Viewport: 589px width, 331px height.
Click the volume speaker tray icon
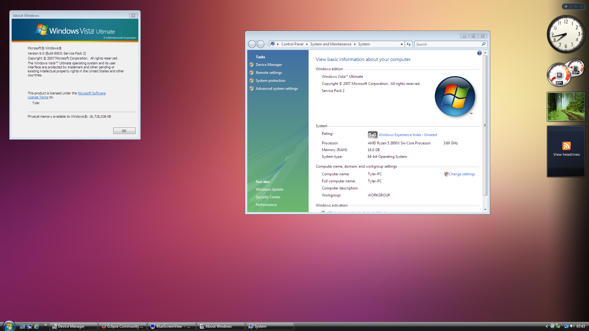pyautogui.click(x=572, y=326)
